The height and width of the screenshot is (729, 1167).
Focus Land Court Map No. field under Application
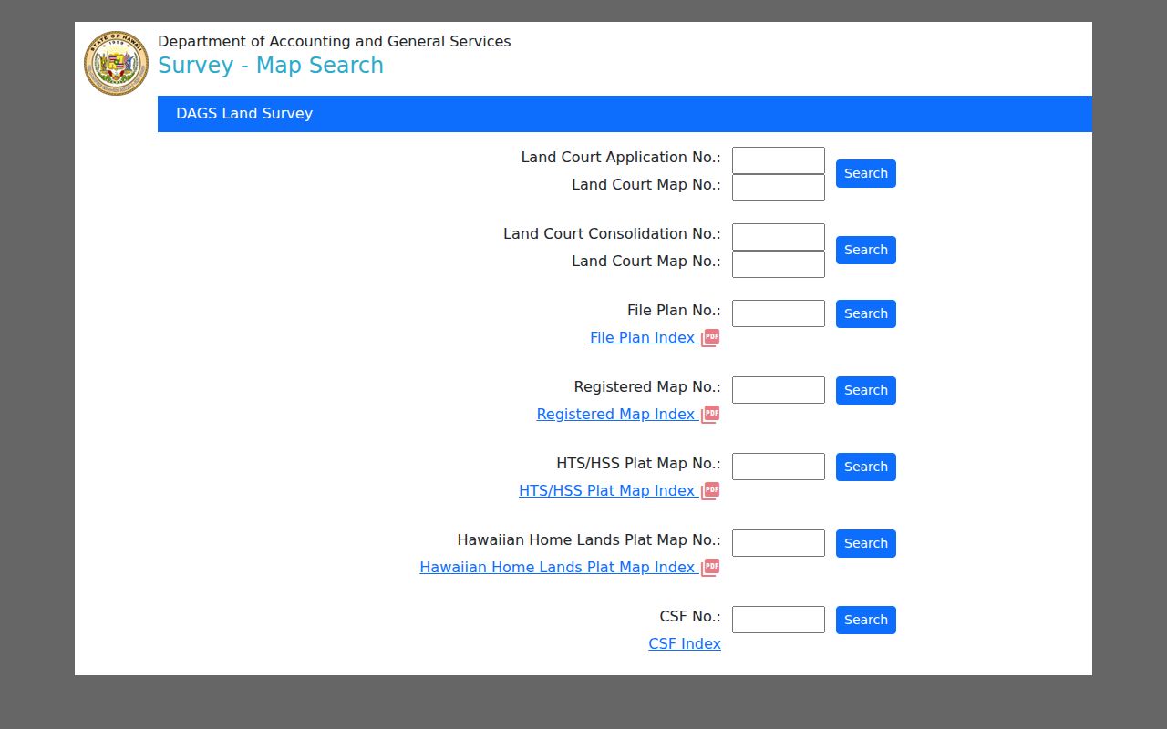coord(779,188)
